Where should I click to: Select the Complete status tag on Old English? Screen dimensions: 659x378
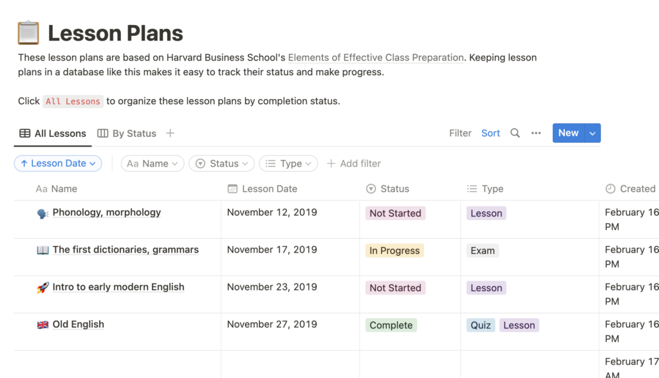click(x=391, y=325)
